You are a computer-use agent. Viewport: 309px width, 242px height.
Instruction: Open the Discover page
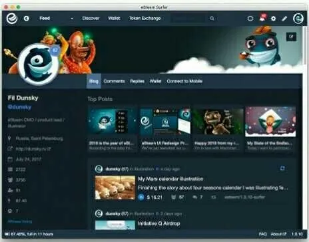click(91, 19)
